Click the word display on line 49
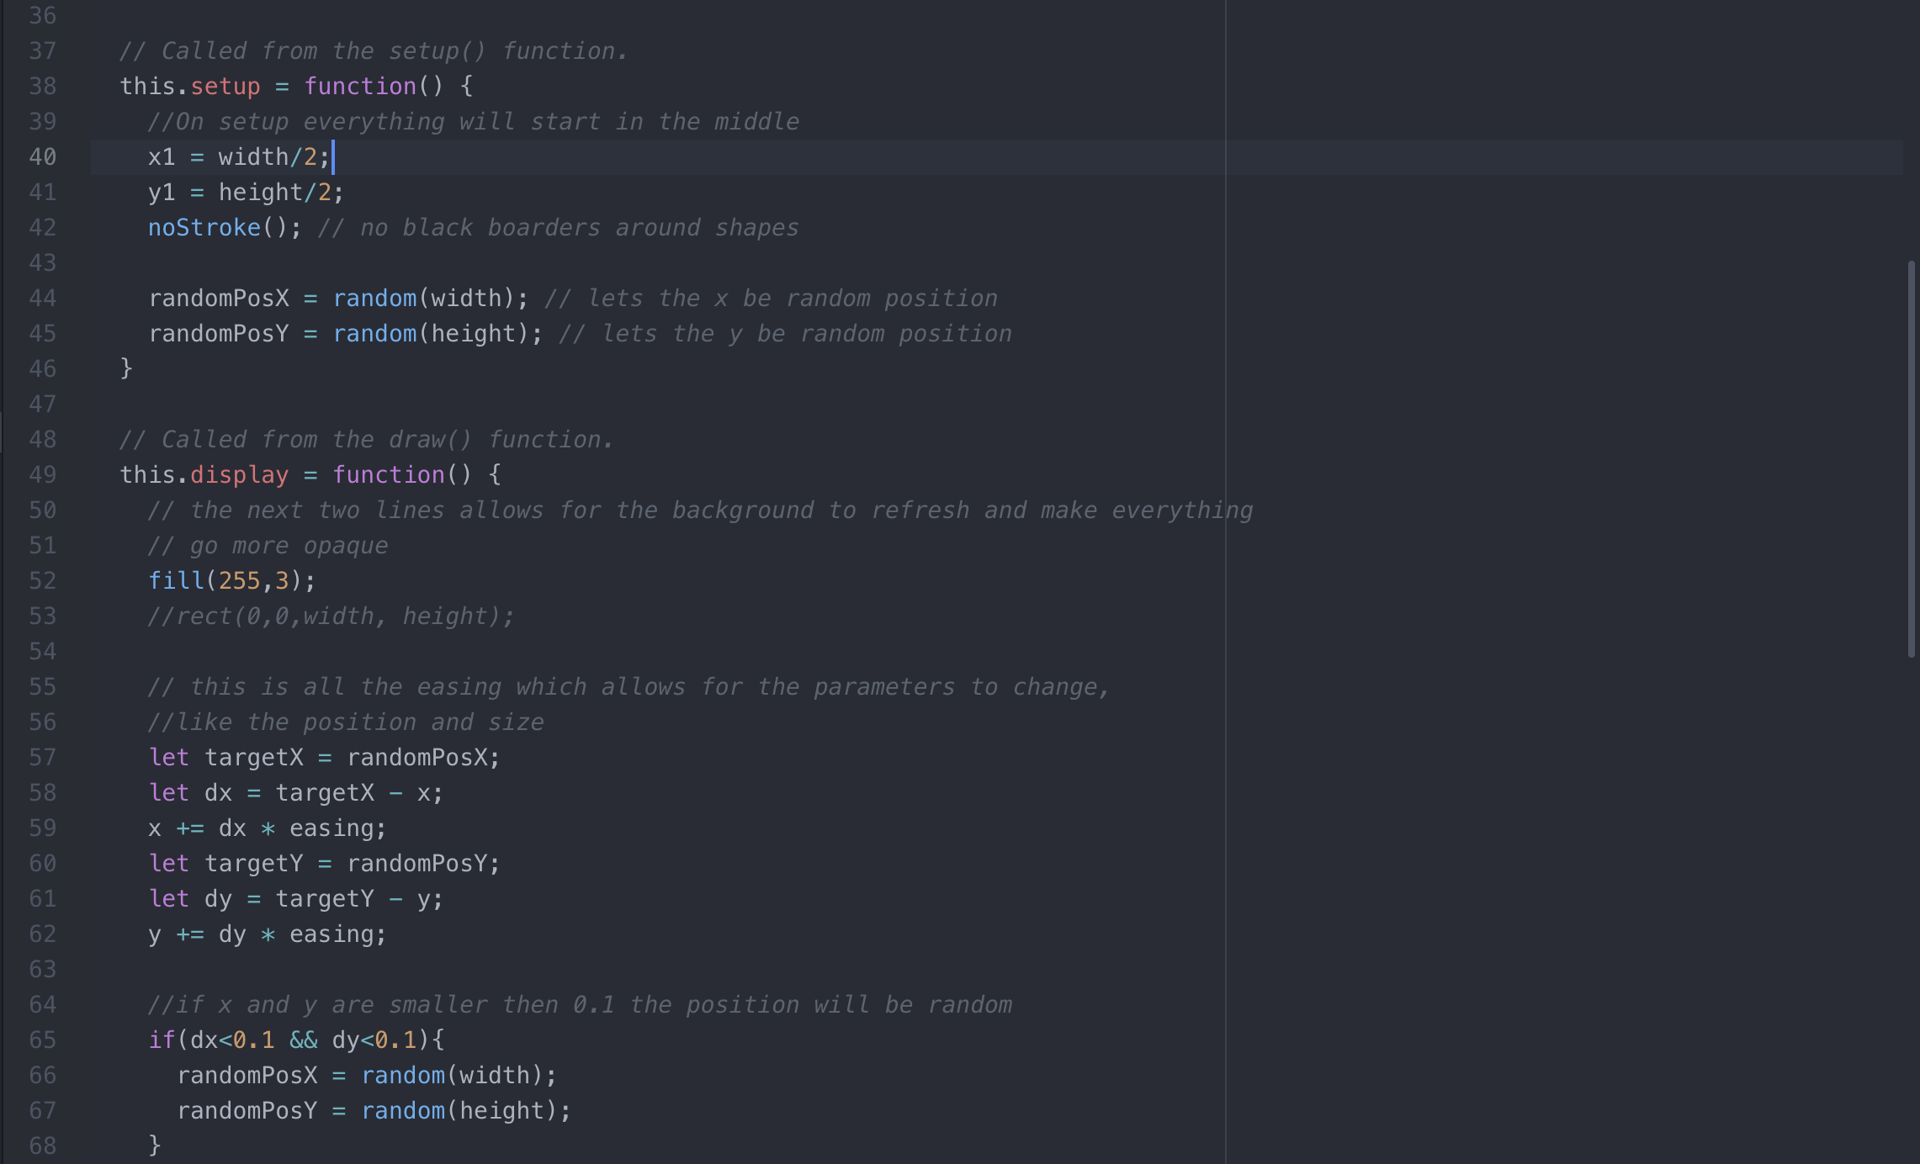Image resolution: width=1920 pixels, height=1164 pixels. [239, 475]
